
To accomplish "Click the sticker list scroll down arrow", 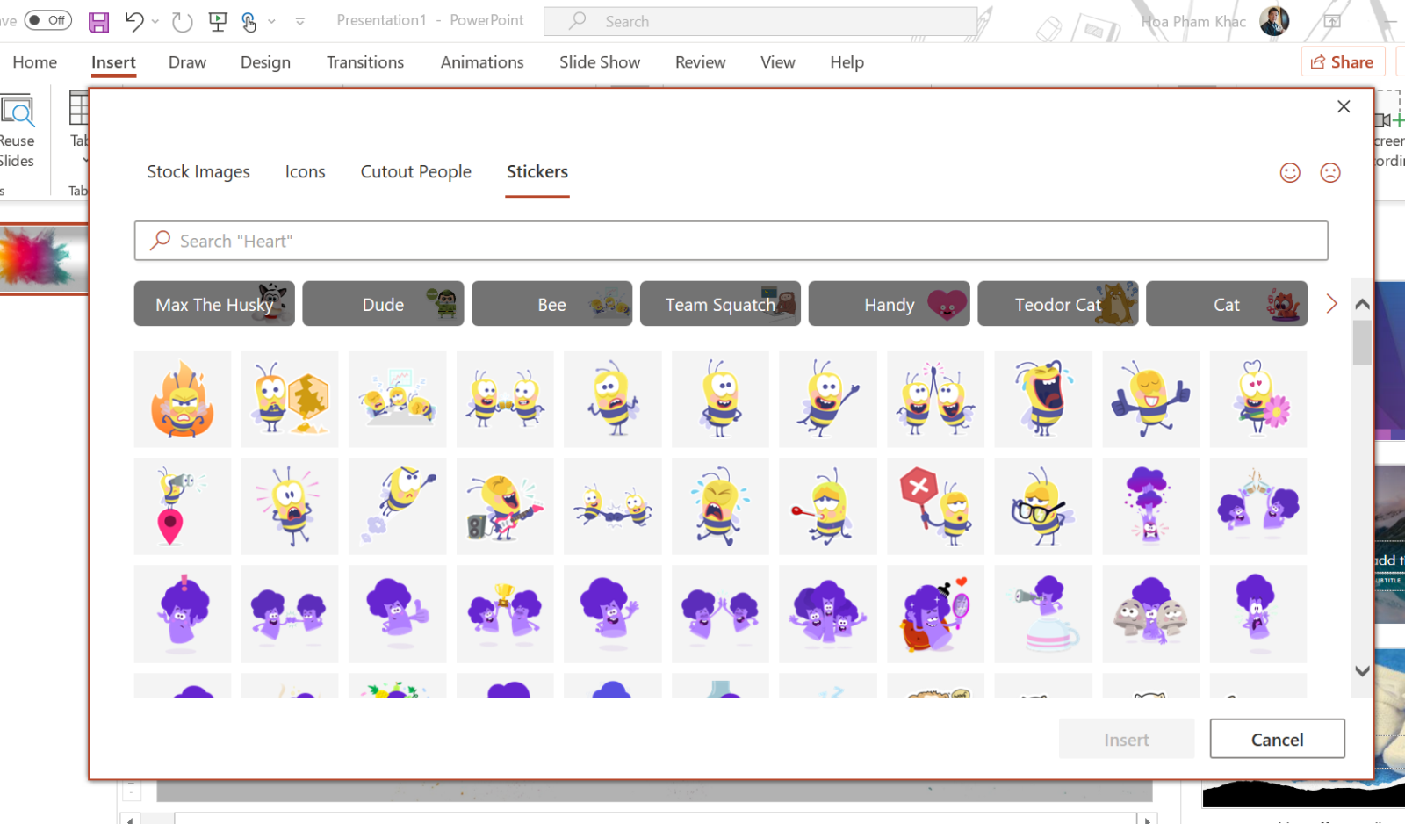I will tap(1362, 671).
